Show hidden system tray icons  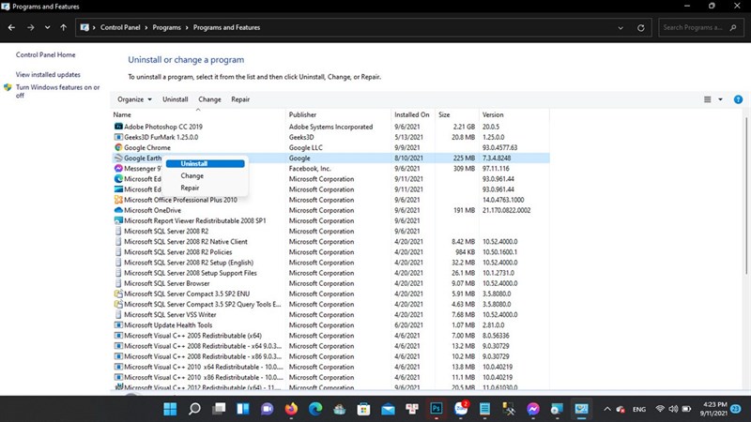point(606,409)
